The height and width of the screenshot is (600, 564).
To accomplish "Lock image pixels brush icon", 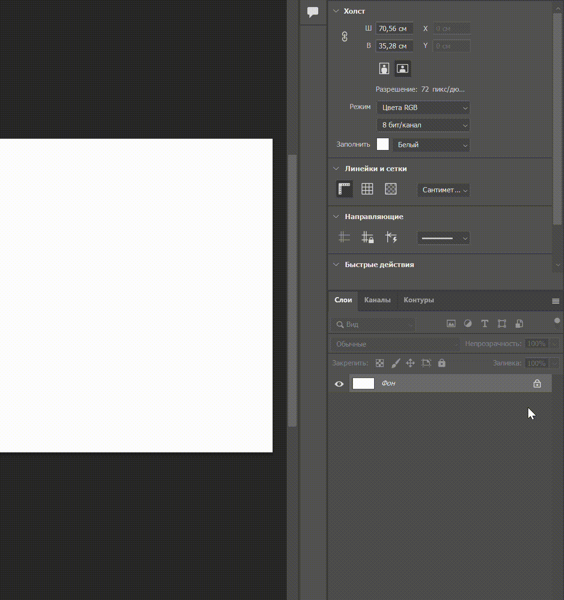I will pos(396,363).
